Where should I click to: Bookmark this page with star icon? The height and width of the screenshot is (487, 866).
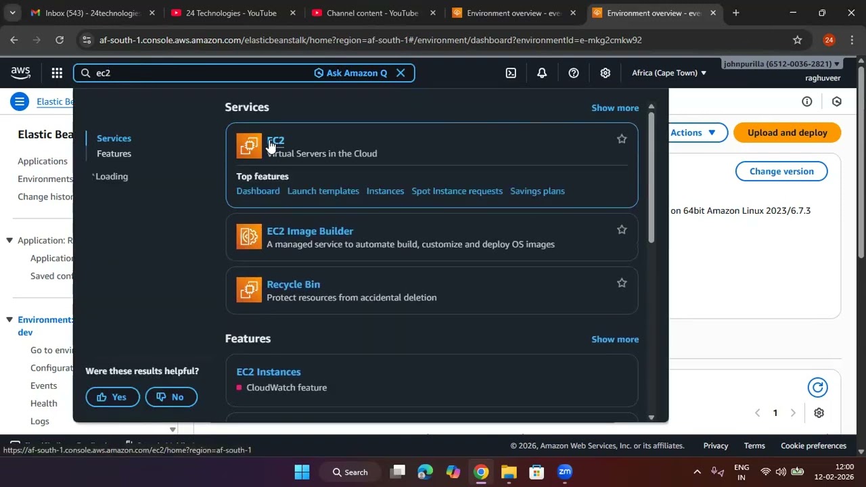pyautogui.click(x=798, y=40)
